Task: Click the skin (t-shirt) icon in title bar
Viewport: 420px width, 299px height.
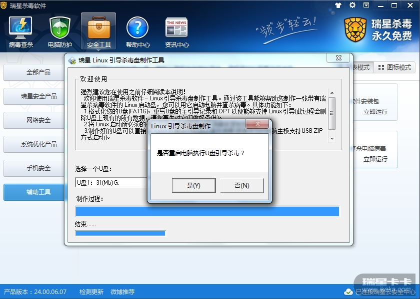Action: [338, 5]
